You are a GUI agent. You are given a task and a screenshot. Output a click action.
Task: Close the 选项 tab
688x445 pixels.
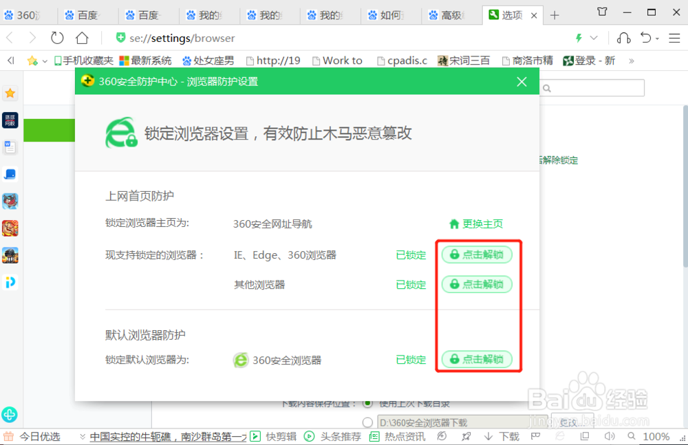[534, 16]
